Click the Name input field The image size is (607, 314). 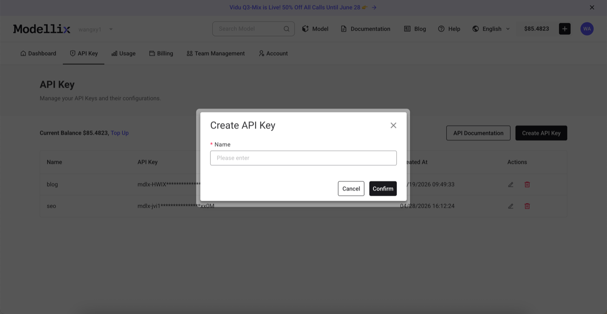[x=303, y=158]
